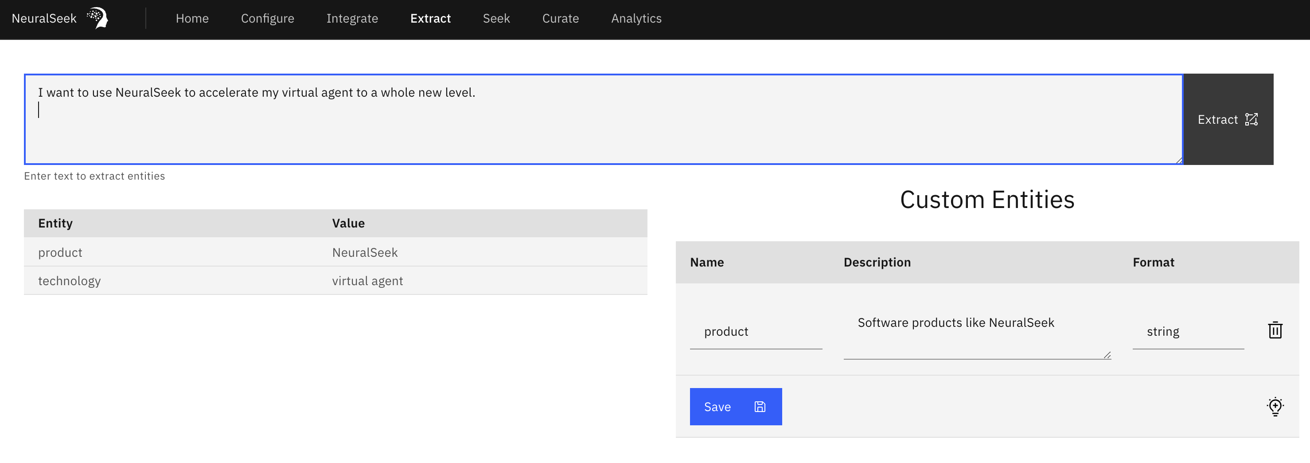Click the floppy disk icon on Save
The image size is (1310, 463).
coord(760,407)
